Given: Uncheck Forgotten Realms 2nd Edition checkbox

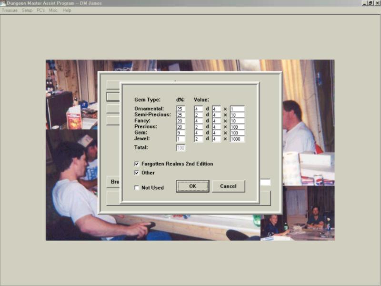Looking at the screenshot, I should [x=137, y=164].
